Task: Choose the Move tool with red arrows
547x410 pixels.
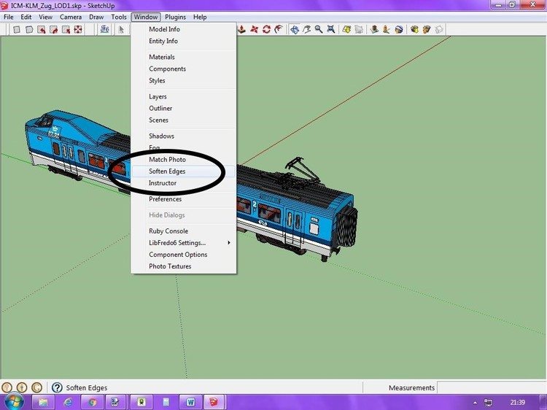Action: pyautogui.click(x=255, y=29)
